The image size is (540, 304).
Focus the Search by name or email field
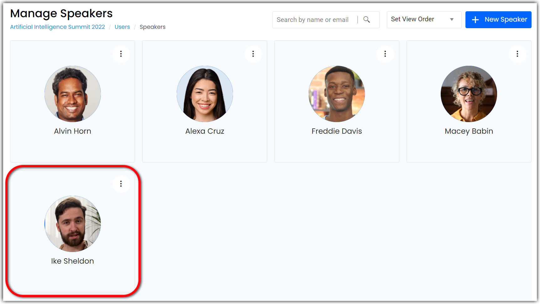(x=313, y=20)
